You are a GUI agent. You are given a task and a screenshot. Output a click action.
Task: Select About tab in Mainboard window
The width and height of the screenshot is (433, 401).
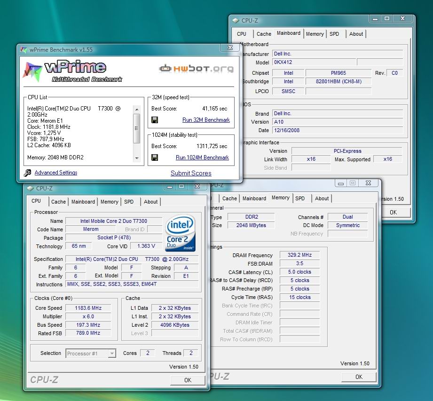(356, 34)
